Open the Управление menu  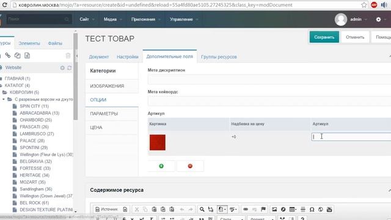[184, 19]
